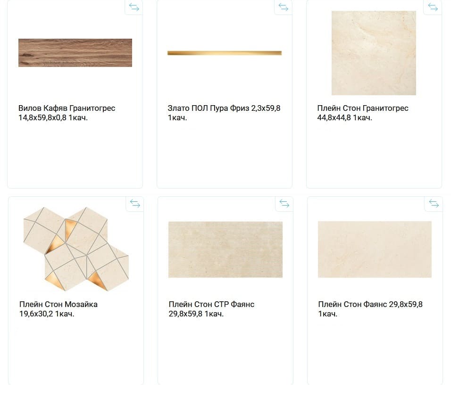Open the hexagonal Мозайка tile image

76,249
